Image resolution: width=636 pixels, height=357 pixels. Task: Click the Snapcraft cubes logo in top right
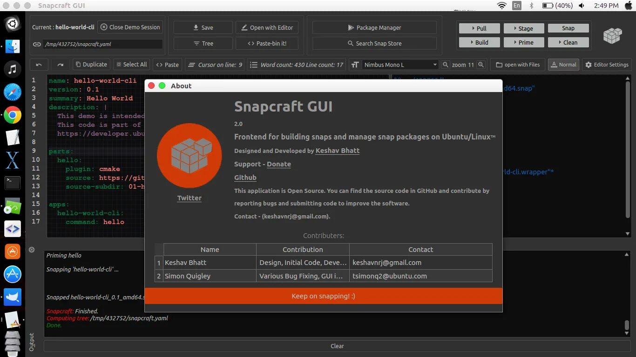click(x=612, y=36)
